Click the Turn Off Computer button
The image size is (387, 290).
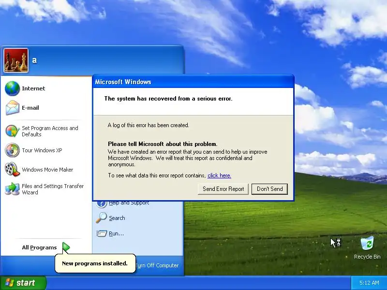pos(157,265)
